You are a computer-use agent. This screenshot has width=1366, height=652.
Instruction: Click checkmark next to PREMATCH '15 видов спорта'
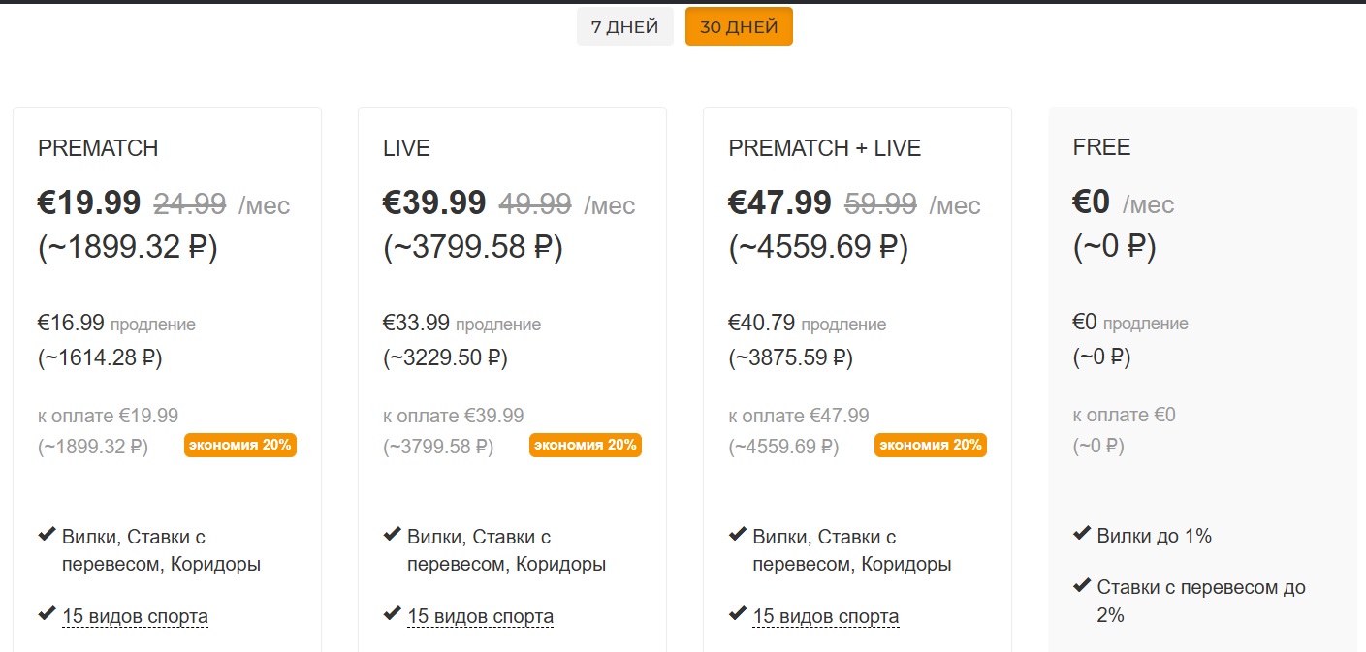click(47, 614)
